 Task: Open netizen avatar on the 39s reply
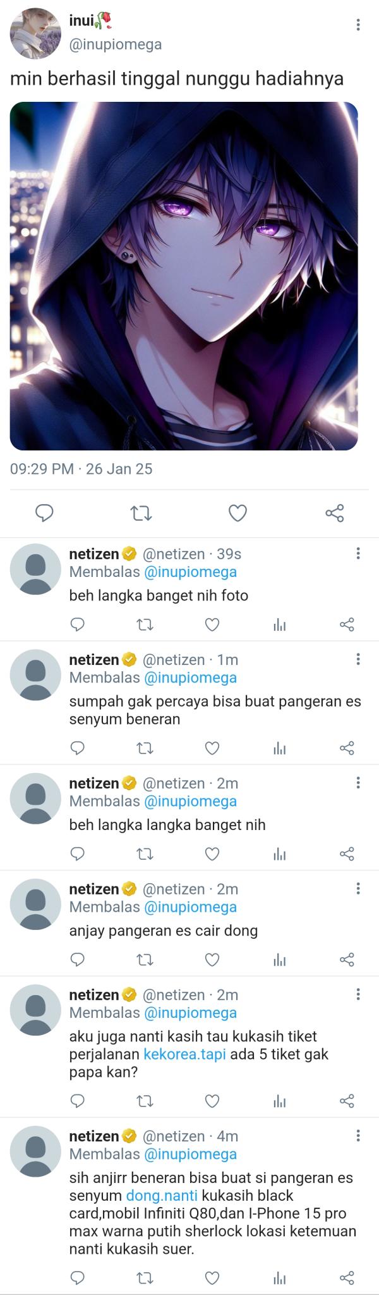pos(35,569)
